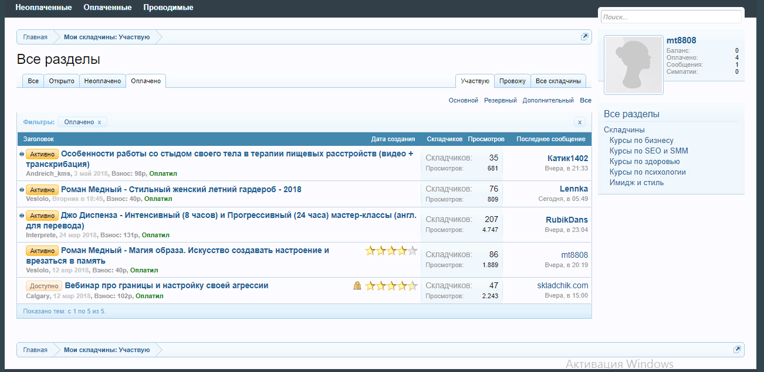The width and height of the screenshot is (764, 372).
Task: Click the popup icon in the top breadcrumb bar
Action: pos(584,37)
